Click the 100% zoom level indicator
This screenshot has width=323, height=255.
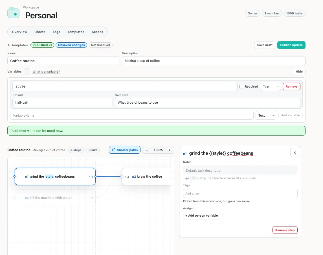pyautogui.click(x=158, y=150)
